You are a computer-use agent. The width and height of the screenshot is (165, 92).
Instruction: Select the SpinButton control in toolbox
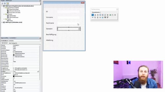pyautogui.click(x=100, y=17)
